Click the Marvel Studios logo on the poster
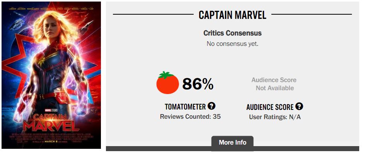The image size is (365, 160). click(x=51, y=108)
